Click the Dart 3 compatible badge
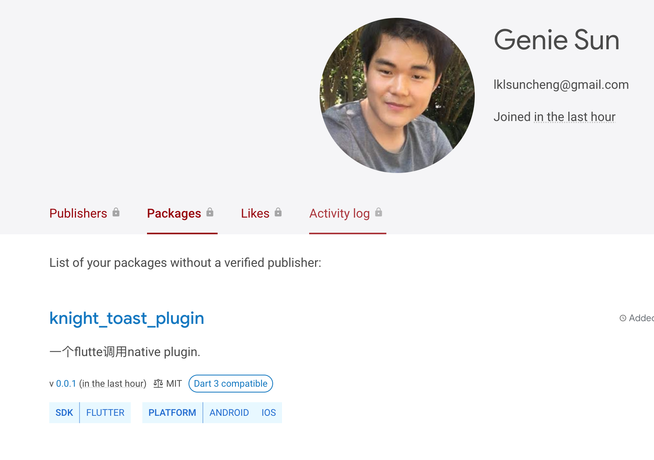 230,384
